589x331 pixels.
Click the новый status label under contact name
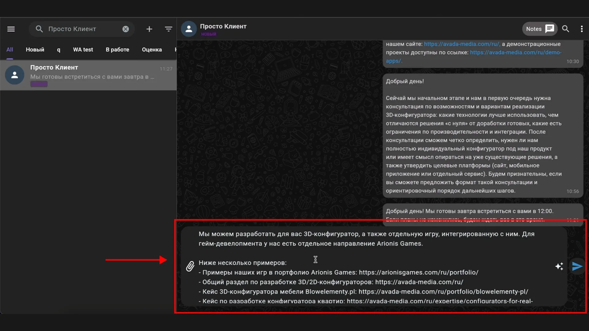(209, 34)
